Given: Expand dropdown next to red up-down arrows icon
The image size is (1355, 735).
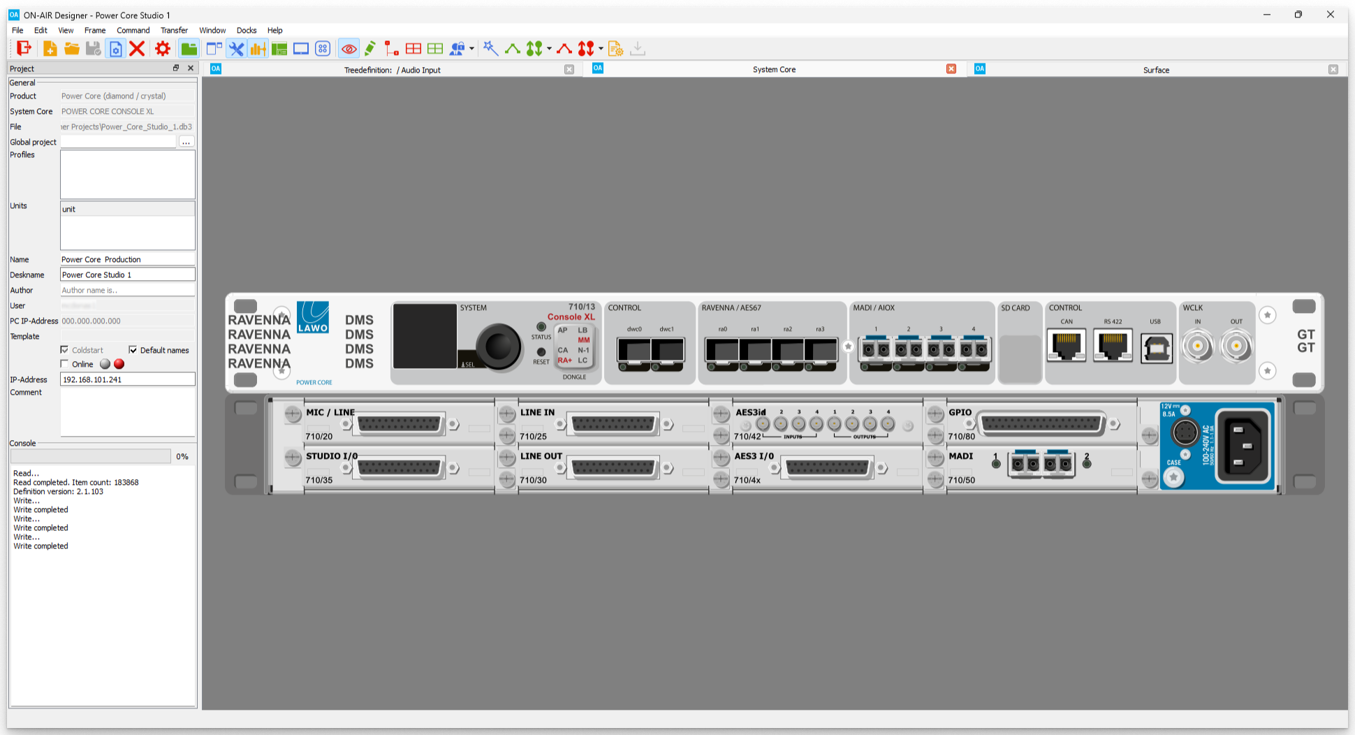Looking at the screenshot, I should coord(601,49).
